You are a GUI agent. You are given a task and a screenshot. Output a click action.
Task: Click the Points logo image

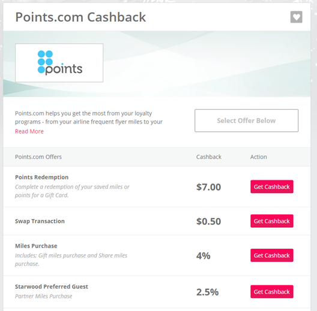pos(59,63)
